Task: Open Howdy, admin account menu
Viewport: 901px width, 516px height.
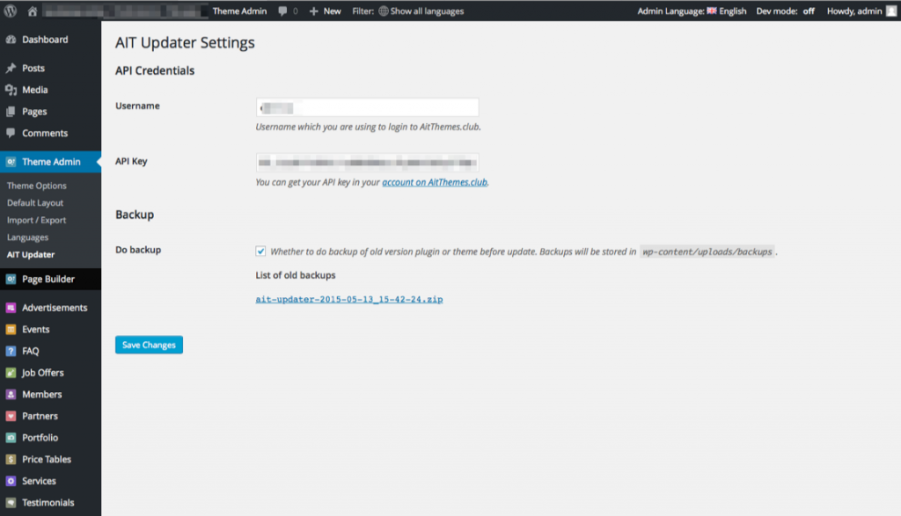Action: (861, 11)
